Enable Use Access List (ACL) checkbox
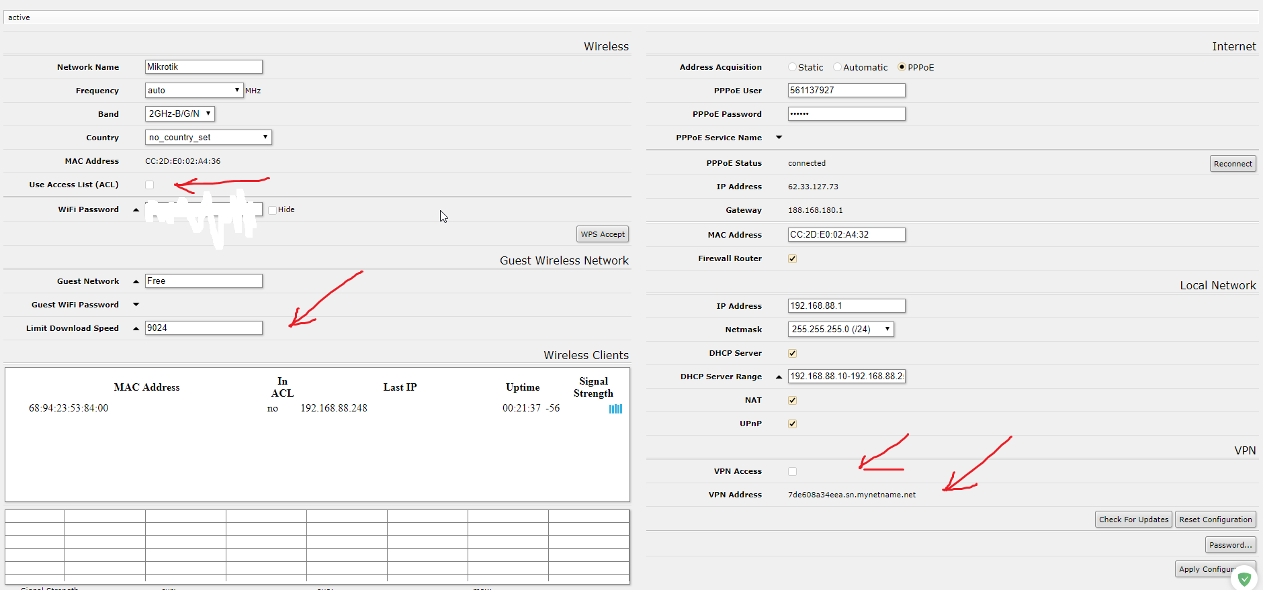The width and height of the screenshot is (1263, 590). tap(150, 185)
